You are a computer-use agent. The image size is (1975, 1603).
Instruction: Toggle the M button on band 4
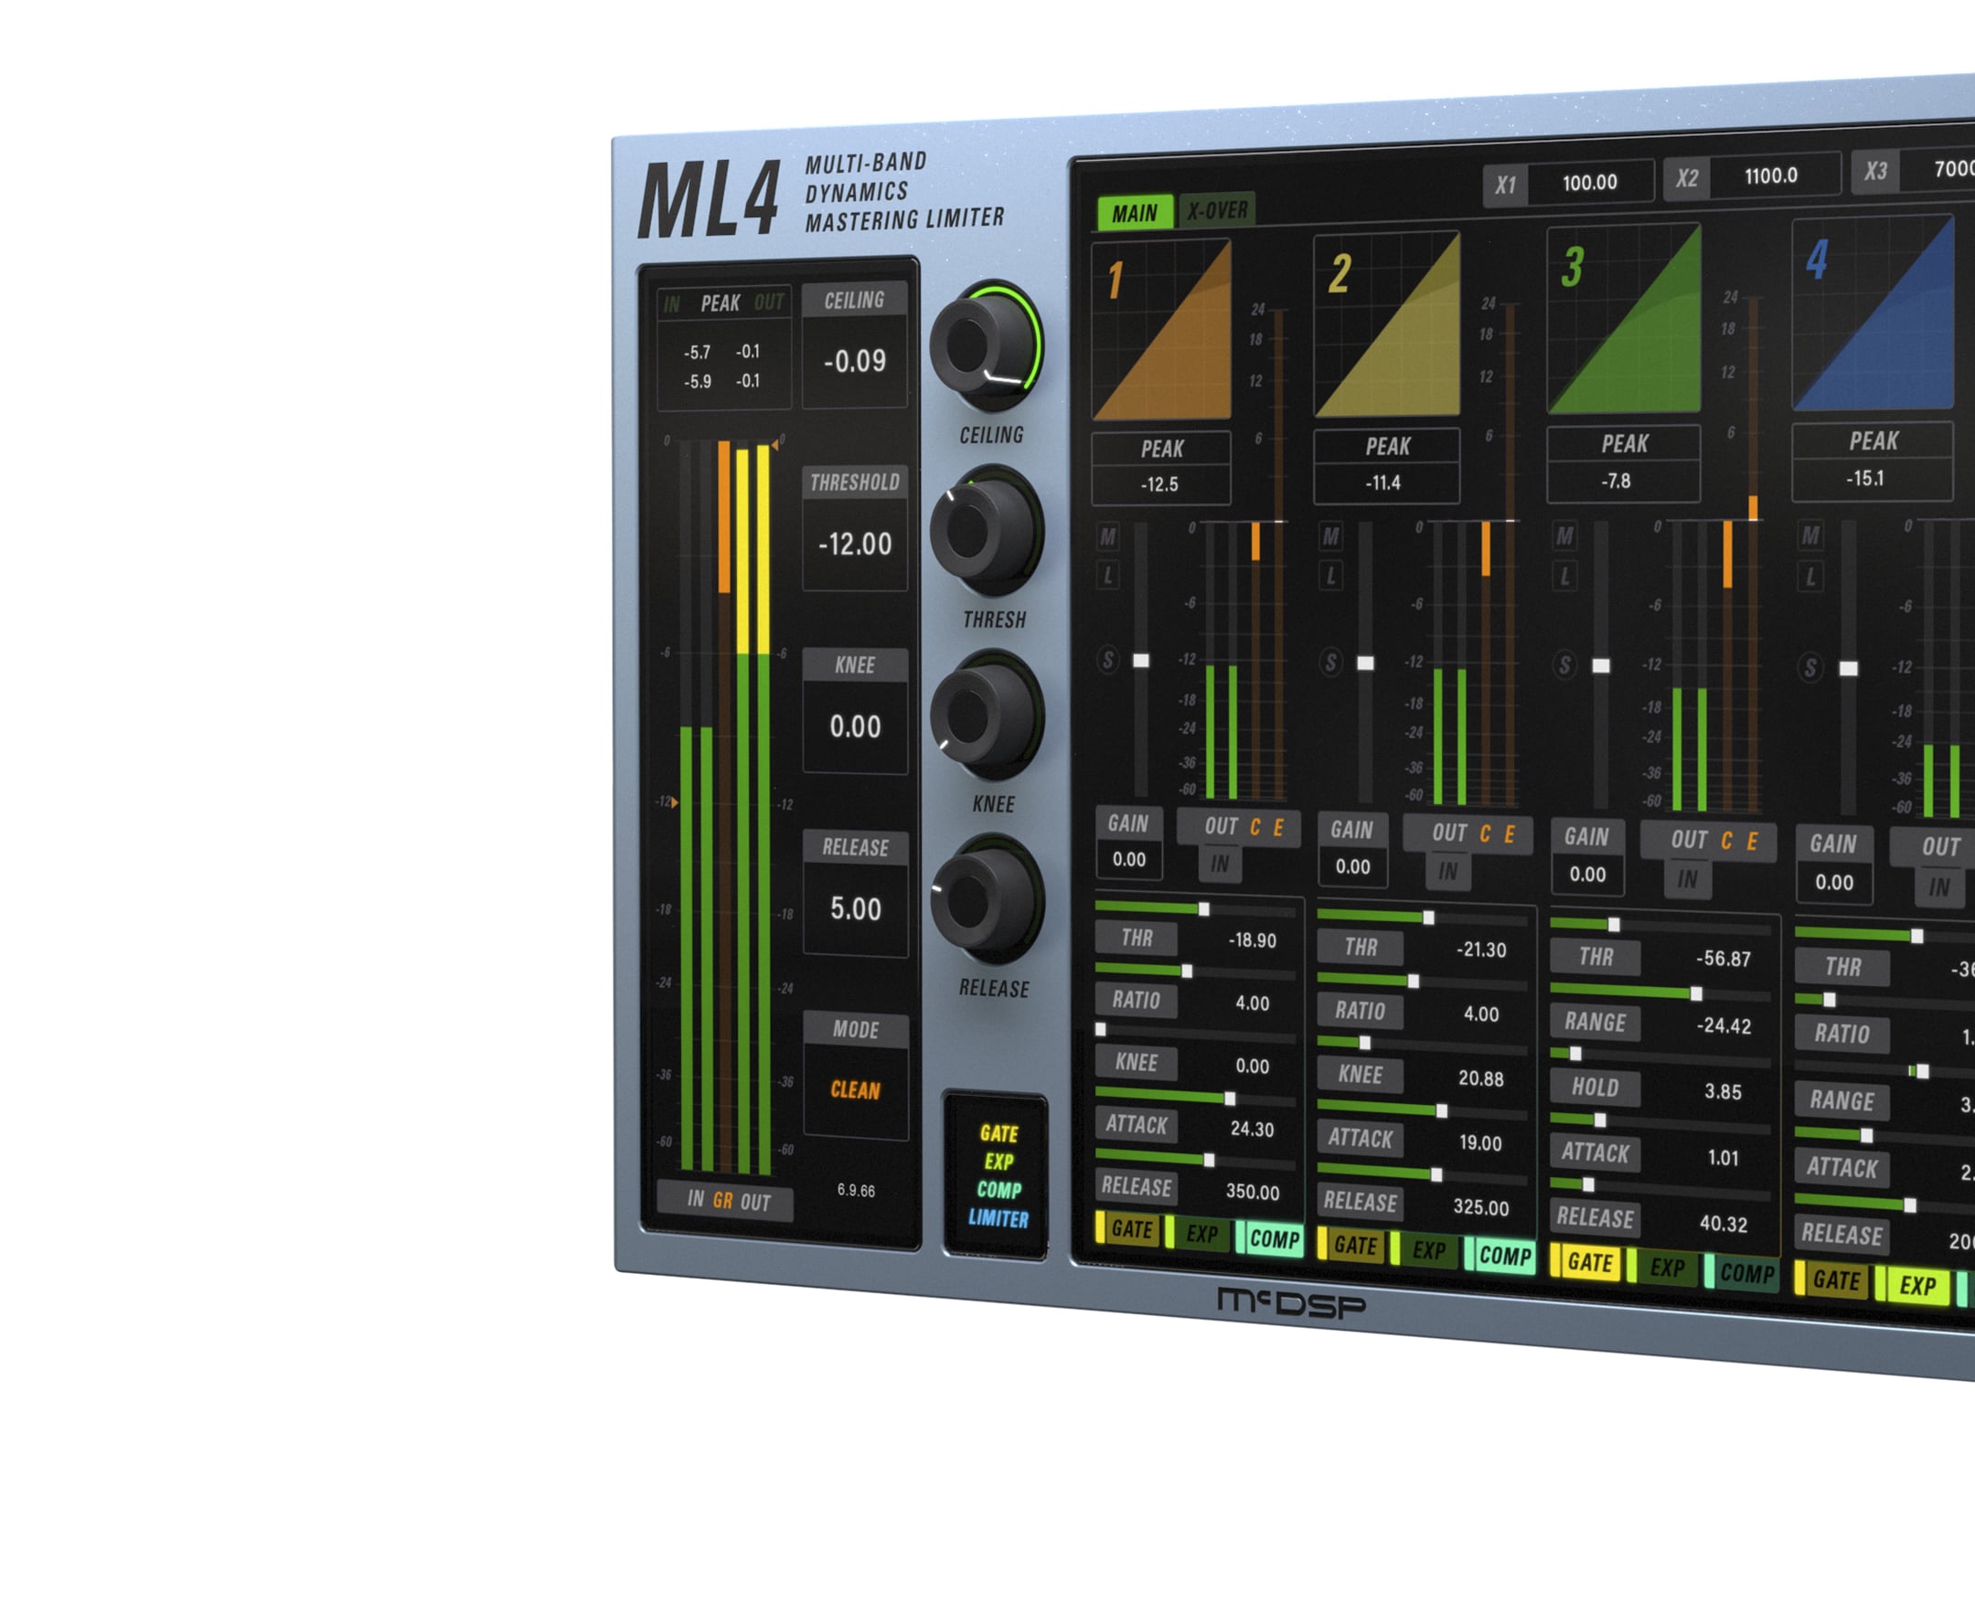coord(1810,535)
